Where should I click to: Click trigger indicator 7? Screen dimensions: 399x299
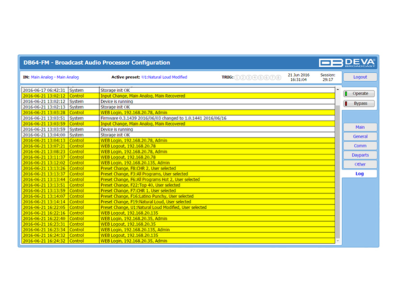click(x=272, y=78)
